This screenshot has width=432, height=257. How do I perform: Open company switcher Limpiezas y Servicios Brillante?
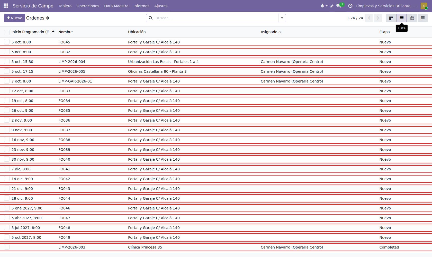386,6
